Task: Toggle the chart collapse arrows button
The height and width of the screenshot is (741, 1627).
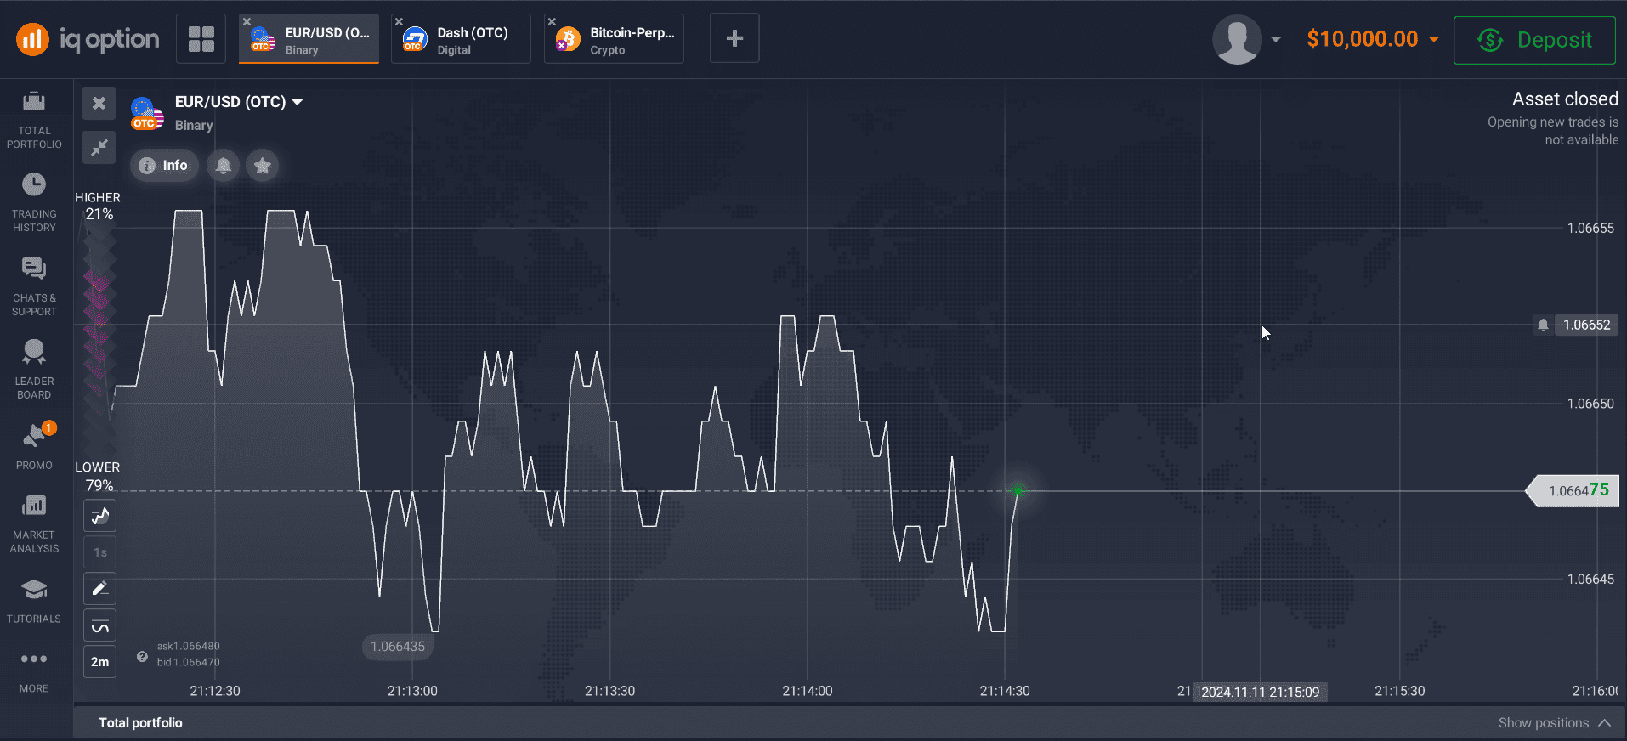Action: tap(99, 148)
